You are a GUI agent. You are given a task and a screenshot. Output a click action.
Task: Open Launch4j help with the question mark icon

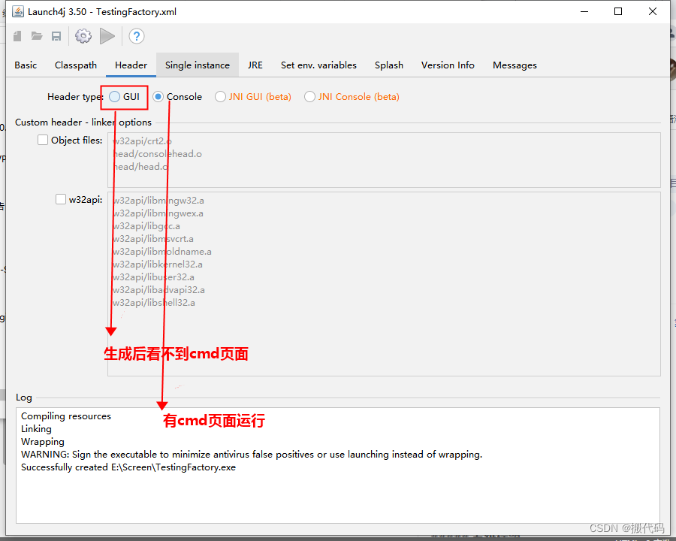[x=137, y=35]
